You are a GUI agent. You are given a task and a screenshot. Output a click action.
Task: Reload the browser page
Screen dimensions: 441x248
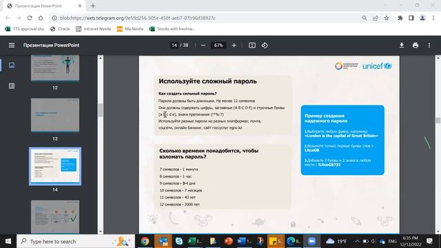[30, 18]
